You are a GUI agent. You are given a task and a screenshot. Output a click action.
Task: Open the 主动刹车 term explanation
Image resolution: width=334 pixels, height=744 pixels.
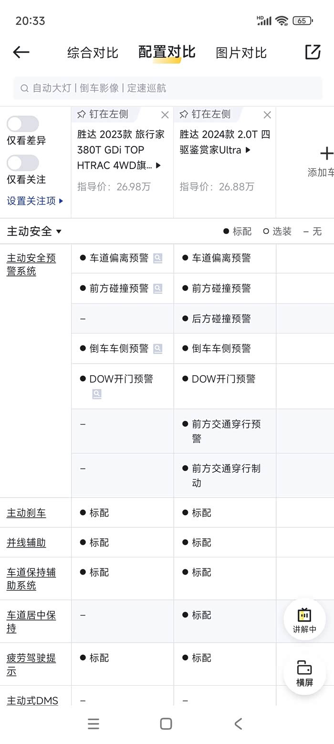coord(26,513)
